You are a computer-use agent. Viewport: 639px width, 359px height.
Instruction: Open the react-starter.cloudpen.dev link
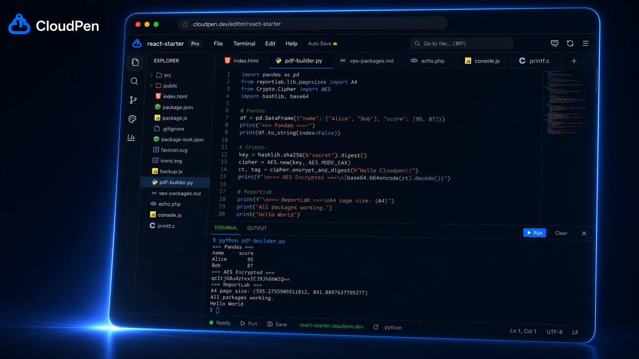tap(331, 326)
